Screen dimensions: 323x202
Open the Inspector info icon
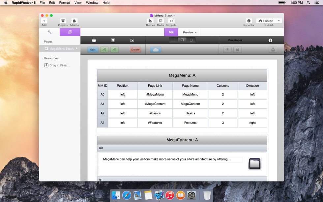(249, 21)
